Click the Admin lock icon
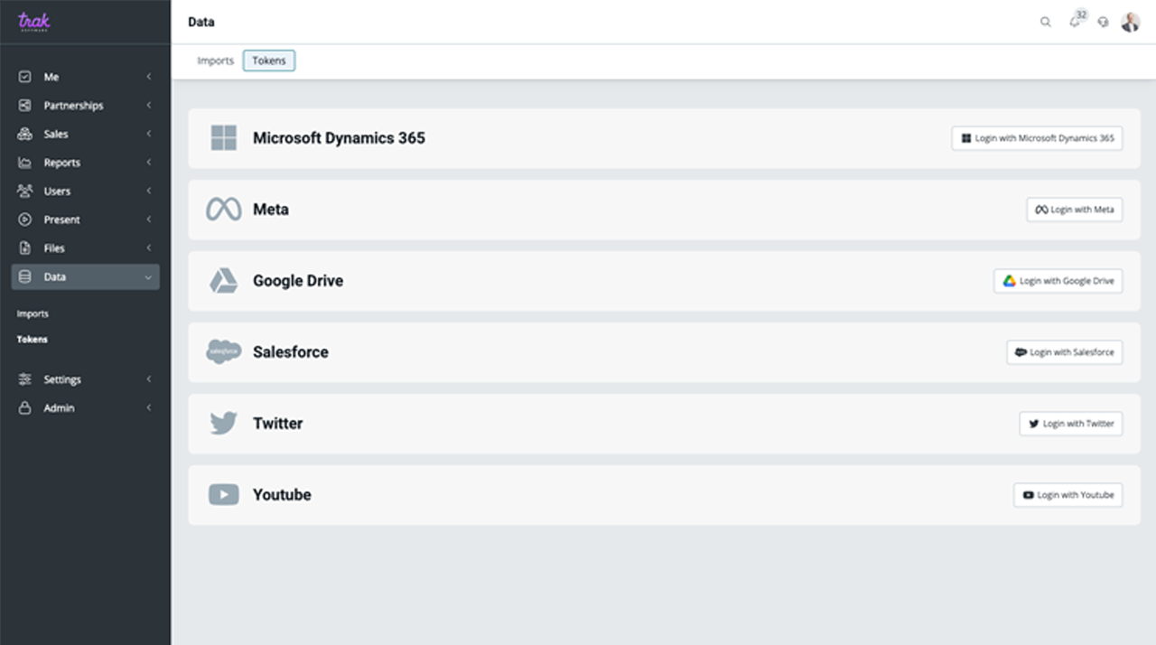Image resolution: width=1156 pixels, height=645 pixels. (25, 407)
